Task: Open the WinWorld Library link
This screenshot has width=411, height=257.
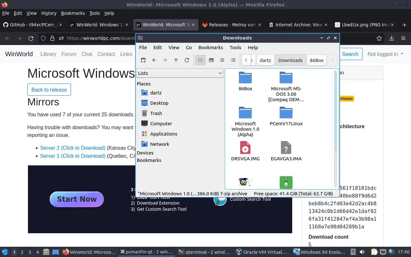Action: (48, 54)
